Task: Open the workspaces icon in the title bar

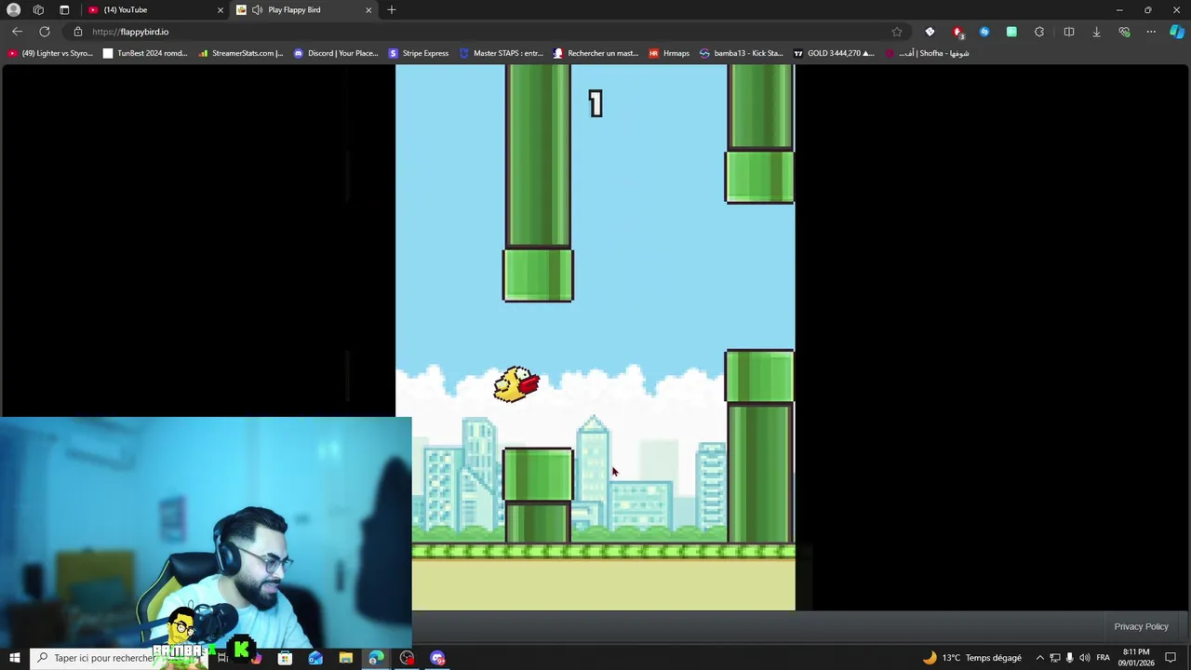Action: (x=38, y=9)
